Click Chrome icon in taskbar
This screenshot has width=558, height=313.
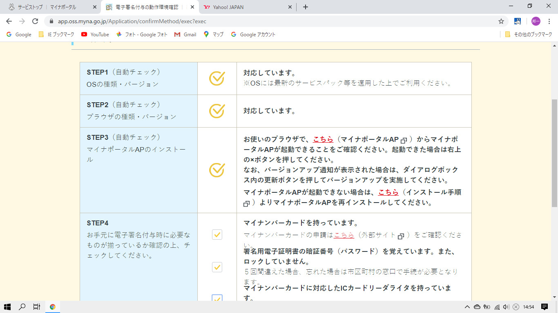(x=52, y=307)
